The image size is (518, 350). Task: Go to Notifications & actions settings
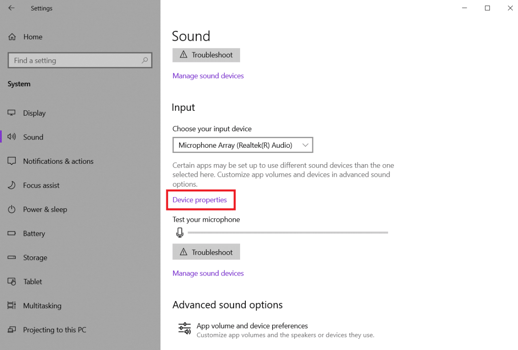[58, 161]
